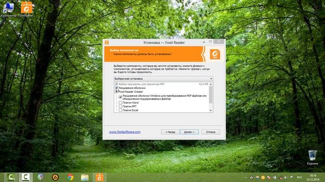Click the component list scroll-up arrow
325x182 pixels.
pos(211,84)
